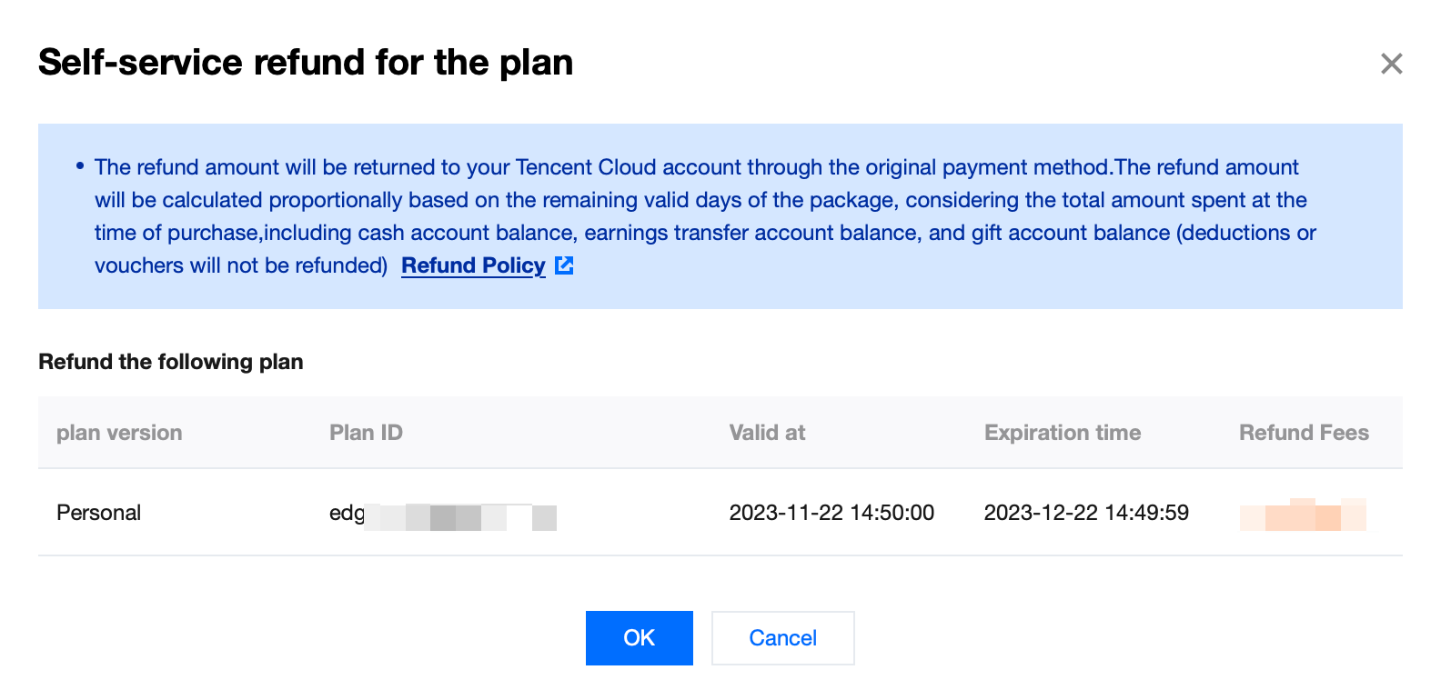Click the Personal plan version cell
Viewport: 1441px width, 700px height.
(x=98, y=513)
